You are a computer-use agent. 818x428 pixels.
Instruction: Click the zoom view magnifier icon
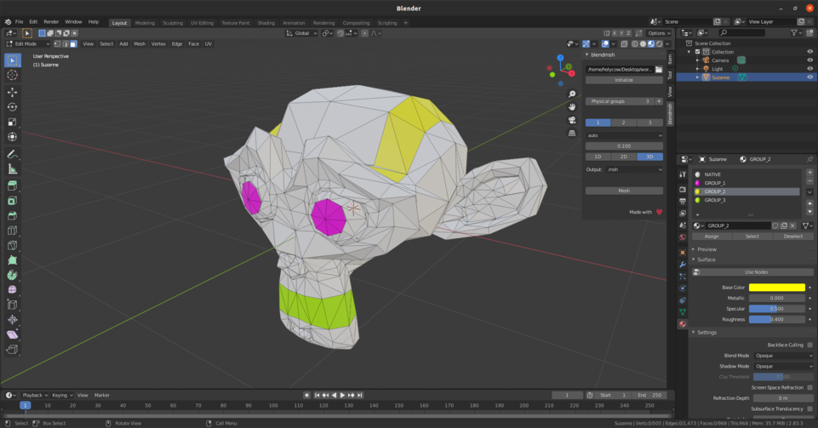click(572, 94)
